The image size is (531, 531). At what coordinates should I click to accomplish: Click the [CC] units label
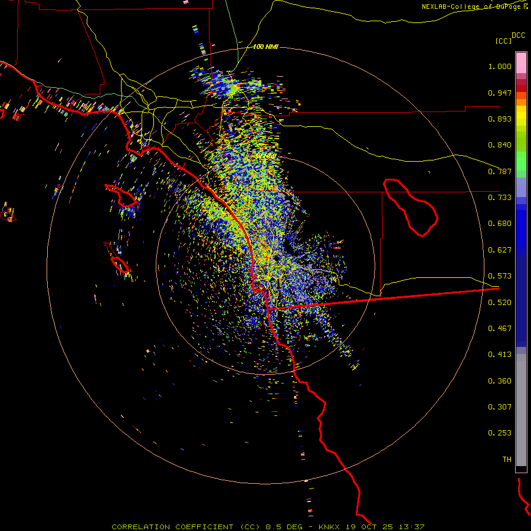pos(503,41)
